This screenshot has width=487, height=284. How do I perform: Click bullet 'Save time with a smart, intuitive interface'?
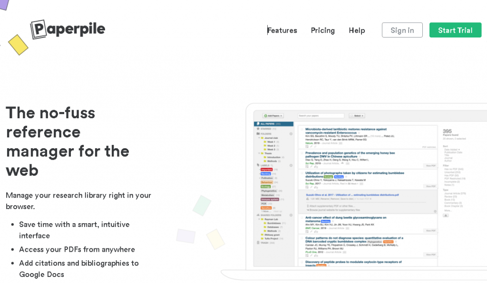coord(74,230)
